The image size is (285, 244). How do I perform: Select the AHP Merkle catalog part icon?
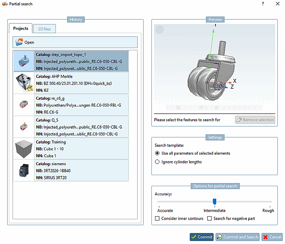[x=24, y=83]
